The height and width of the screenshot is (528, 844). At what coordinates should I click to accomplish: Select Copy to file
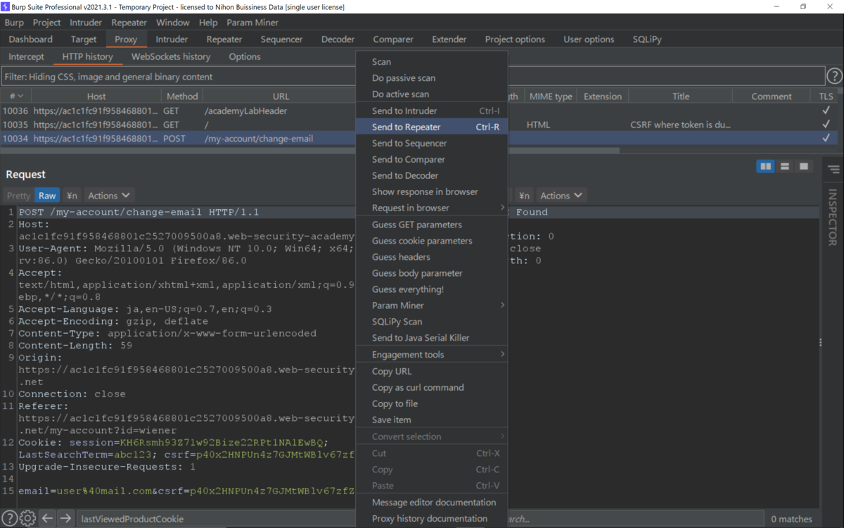(x=432, y=403)
